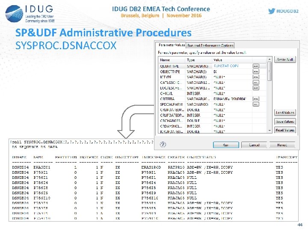This screenshot has height=231, width=308.
Task: Click P756I4 name in results
Action: click(41, 183)
